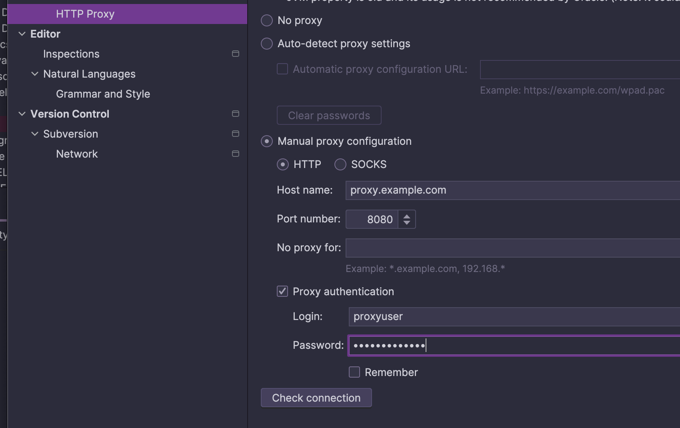Select HTTP Proxy settings page
Image resolution: width=680 pixels, height=428 pixels.
click(85, 14)
